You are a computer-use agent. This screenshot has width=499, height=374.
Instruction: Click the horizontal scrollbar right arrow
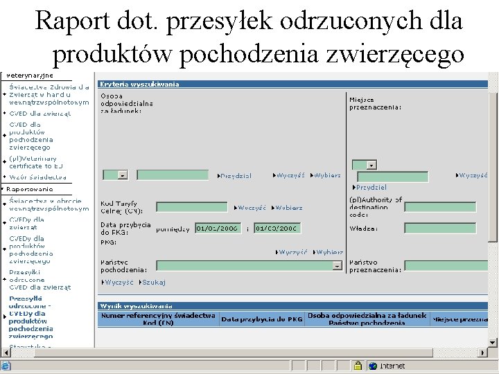tap(483, 353)
